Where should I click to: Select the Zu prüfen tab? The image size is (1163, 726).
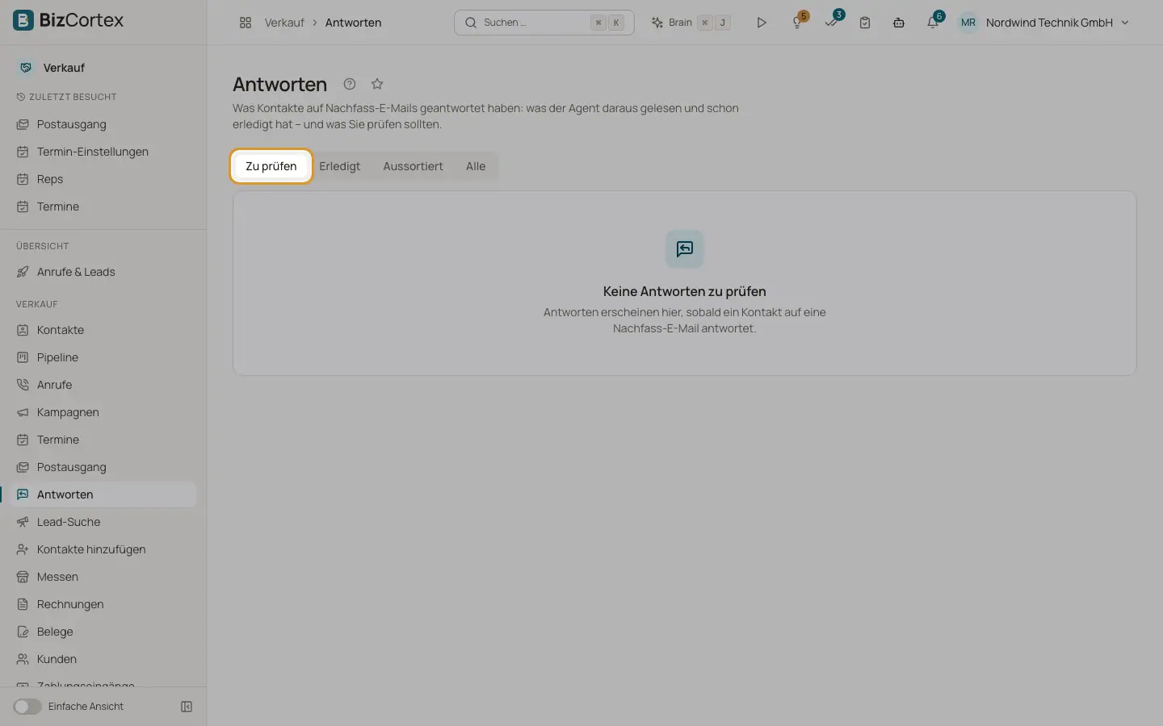point(271,166)
